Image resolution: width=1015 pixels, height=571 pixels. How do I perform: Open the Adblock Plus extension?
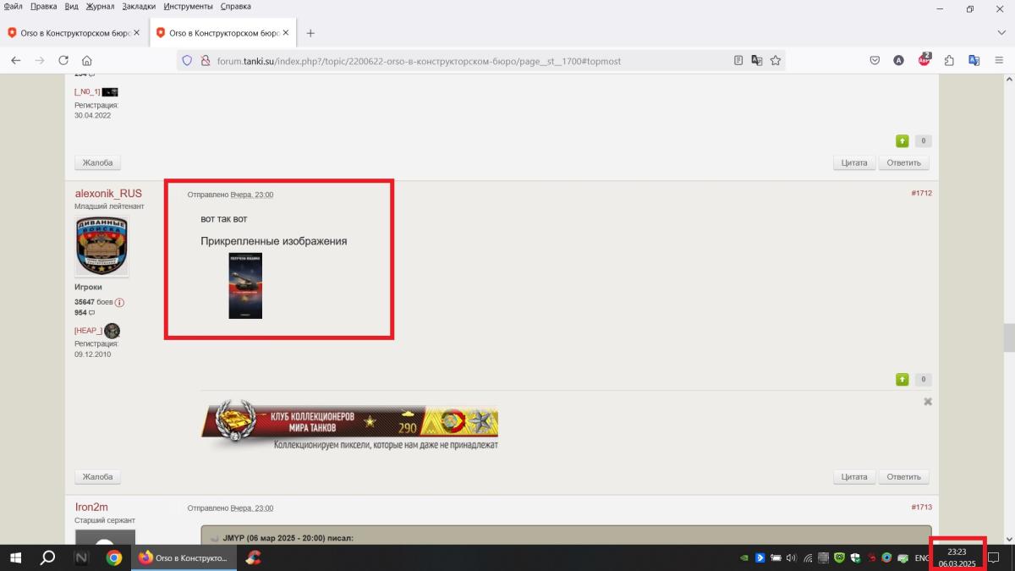click(x=924, y=59)
